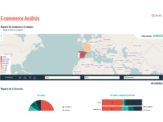Select Spain region on the map
The width and height of the screenshot is (163, 122).
click(83, 54)
